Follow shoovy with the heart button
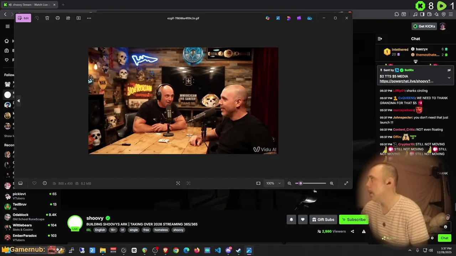Image resolution: width=456 pixels, height=256 pixels. pos(303,220)
